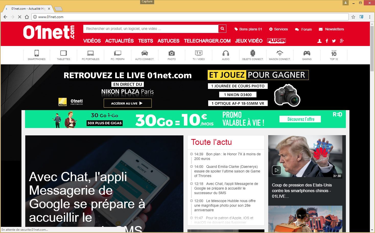Viewport: 375px width, 233px height.
Task: Open the 01net Twitter icon
Action: click(x=334, y=41)
